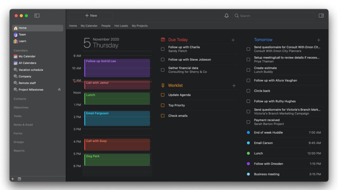
Task: Toggle the left sidebar visibility
Action: (x=37, y=15)
